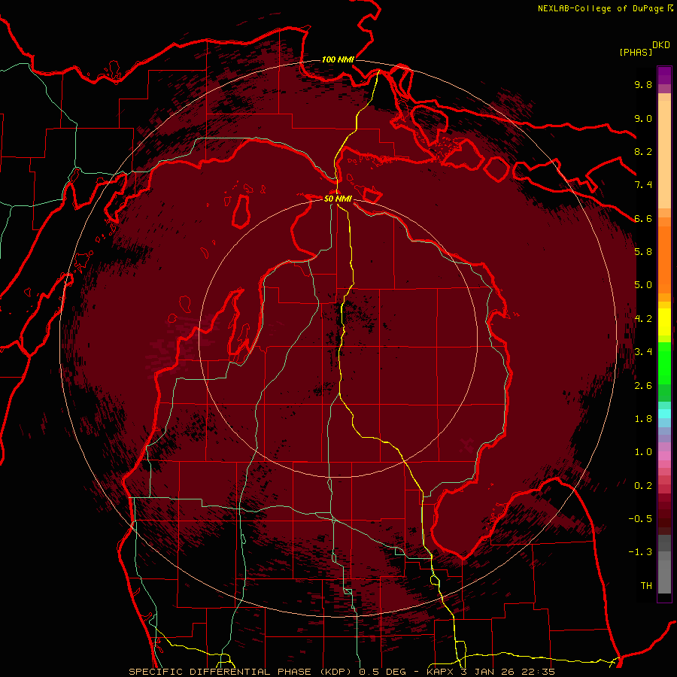This screenshot has width=677, height=677.
Task: Select the 0.2 scale value
Action: (643, 486)
